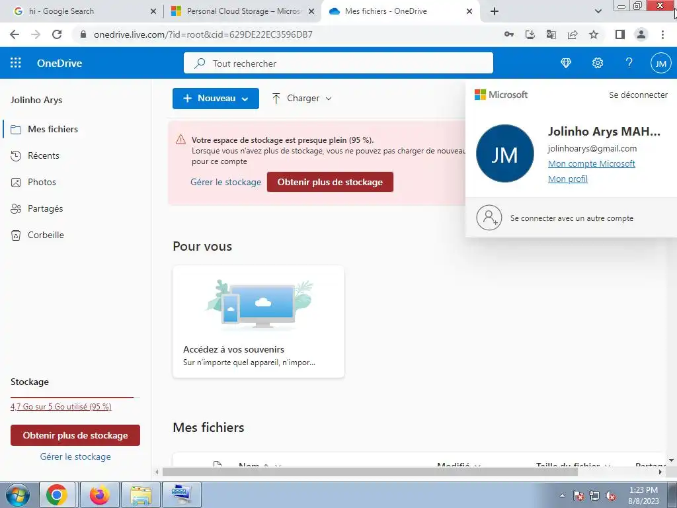Close the Mes fichiers - OneDrive tab
Image resolution: width=677 pixels, height=508 pixels.
469,11
